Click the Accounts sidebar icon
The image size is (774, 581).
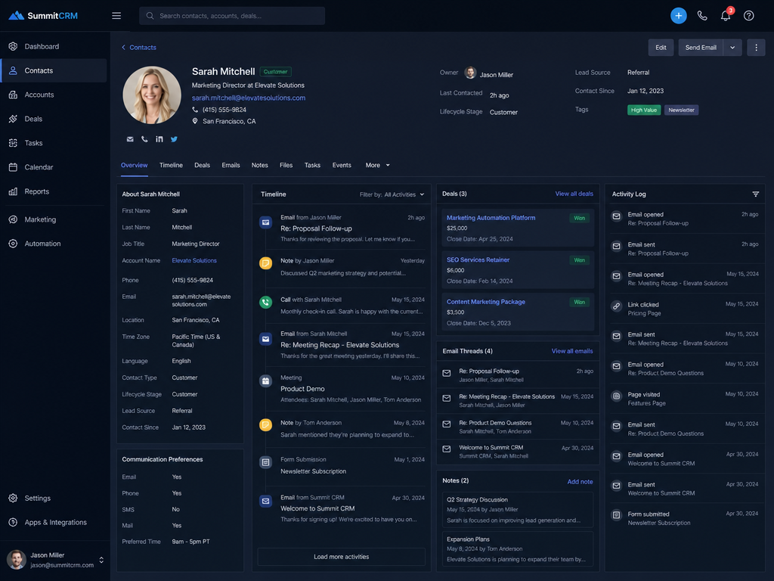[14, 95]
